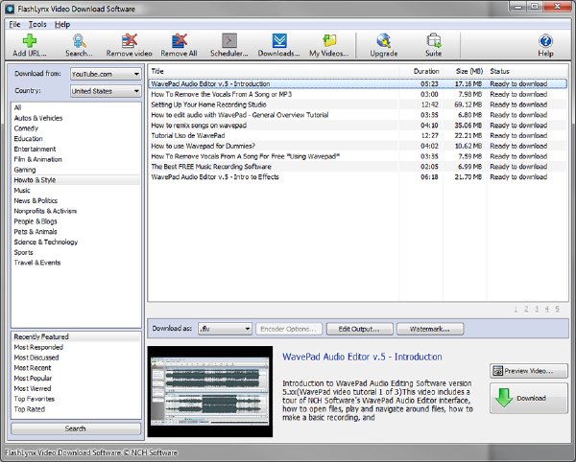Sort the list by the Status column header

[527, 71]
